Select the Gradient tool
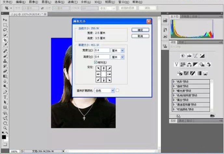The height and width of the screenshot is (154, 224). (5, 76)
